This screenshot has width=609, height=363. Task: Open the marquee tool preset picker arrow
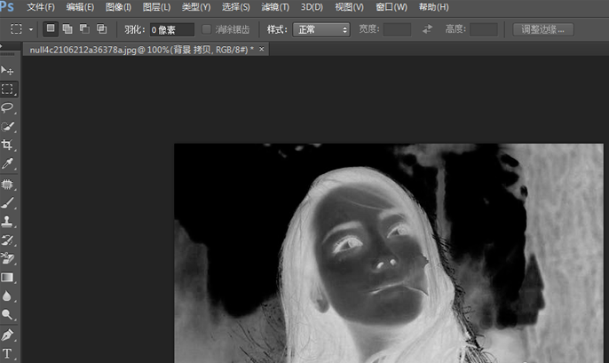pyautogui.click(x=31, y=29)
